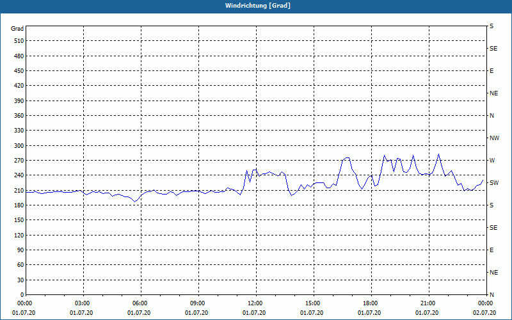
Task: Click the 01.07.20 date under 18:00
Action: 369,313
